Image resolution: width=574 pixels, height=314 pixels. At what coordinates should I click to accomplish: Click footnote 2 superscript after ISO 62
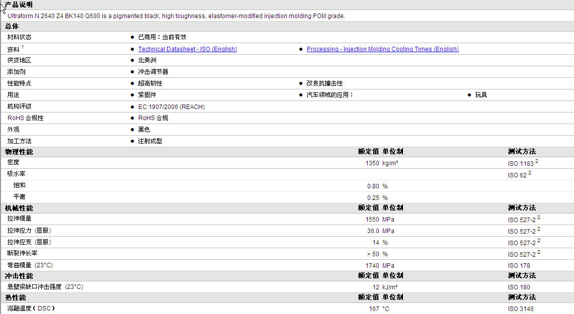[530, 173]
